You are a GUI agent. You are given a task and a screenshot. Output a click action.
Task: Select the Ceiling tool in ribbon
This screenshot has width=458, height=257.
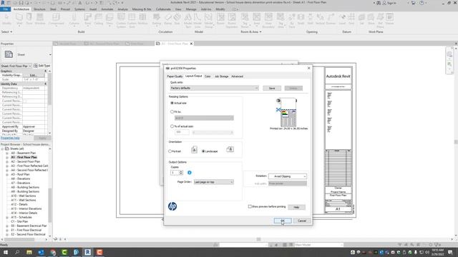point(99,19)
